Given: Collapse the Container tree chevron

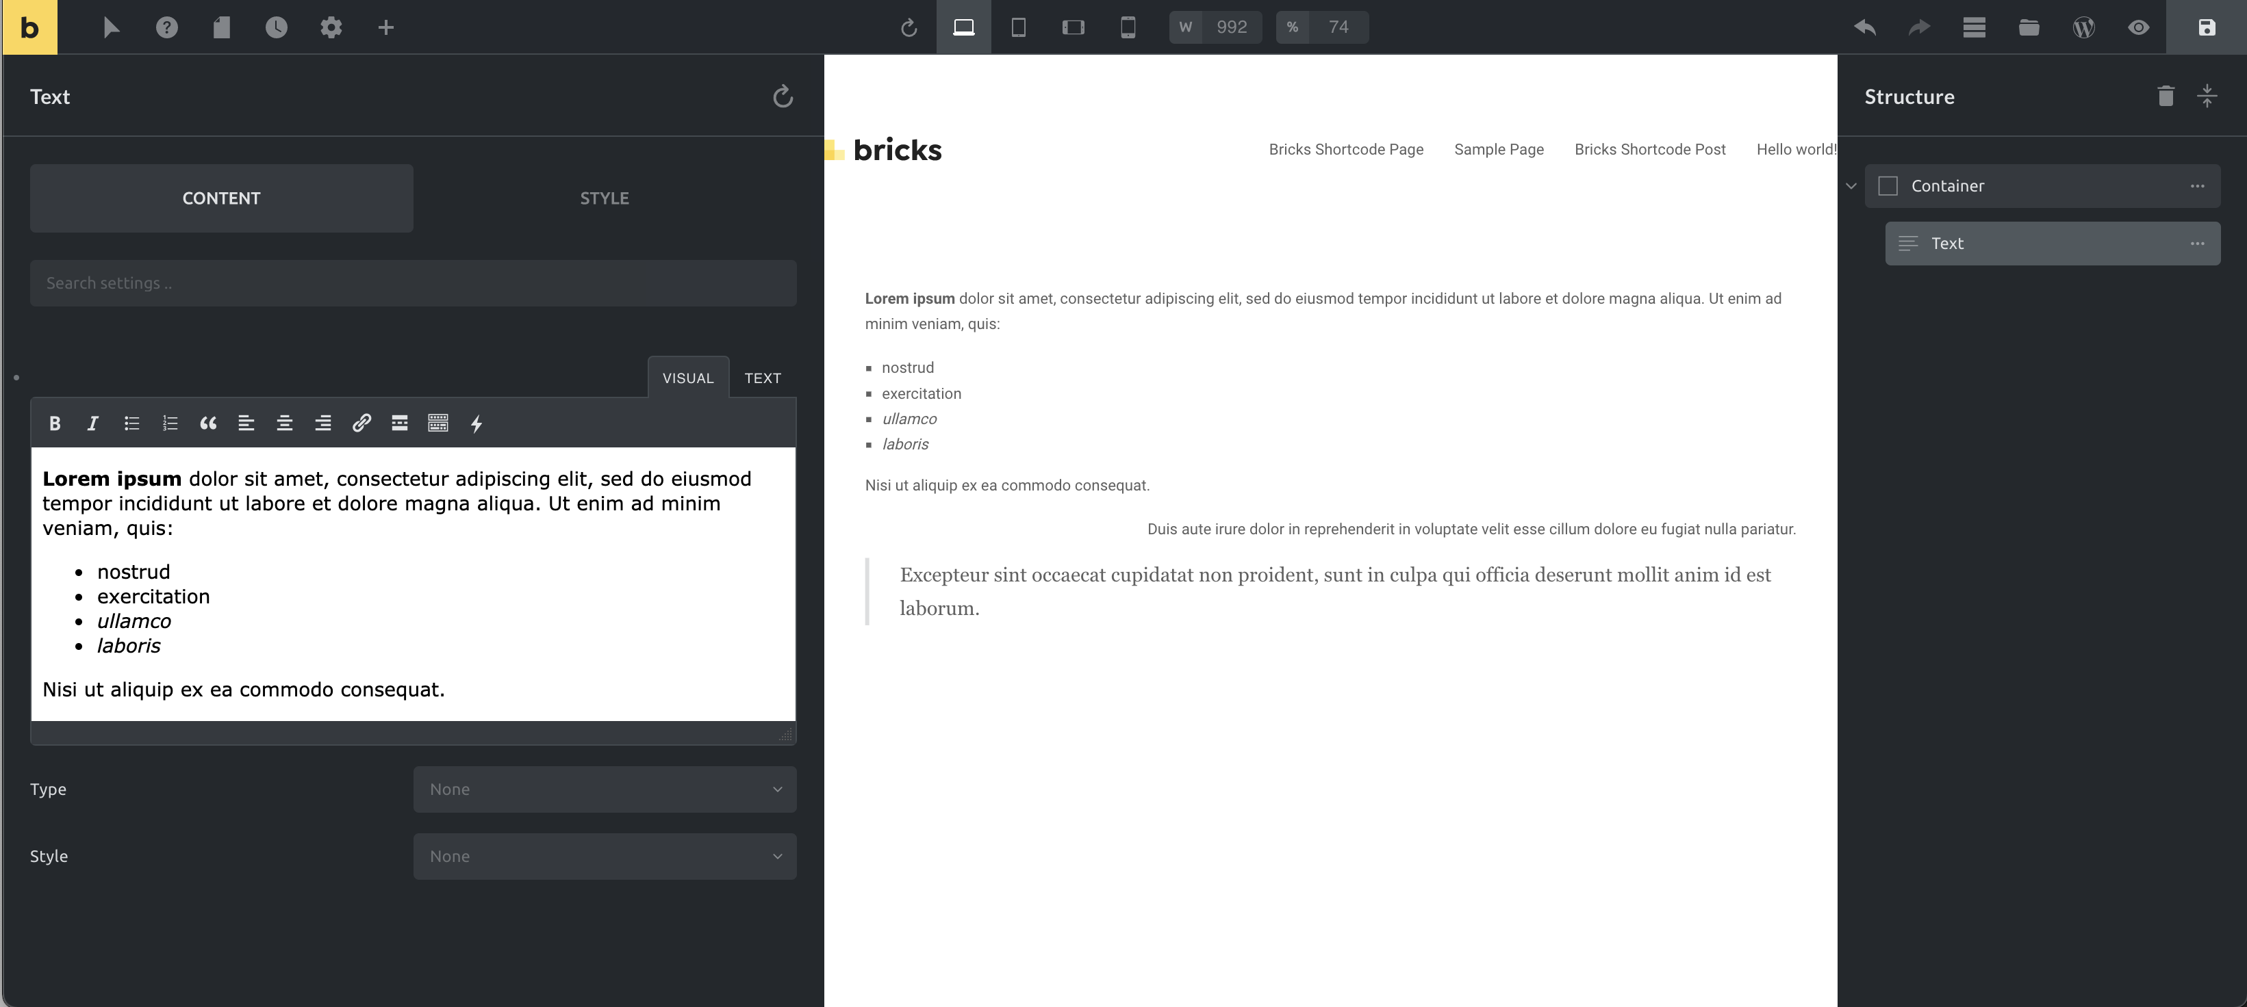Looking at the screenshot, I should tap(1851, 185).
